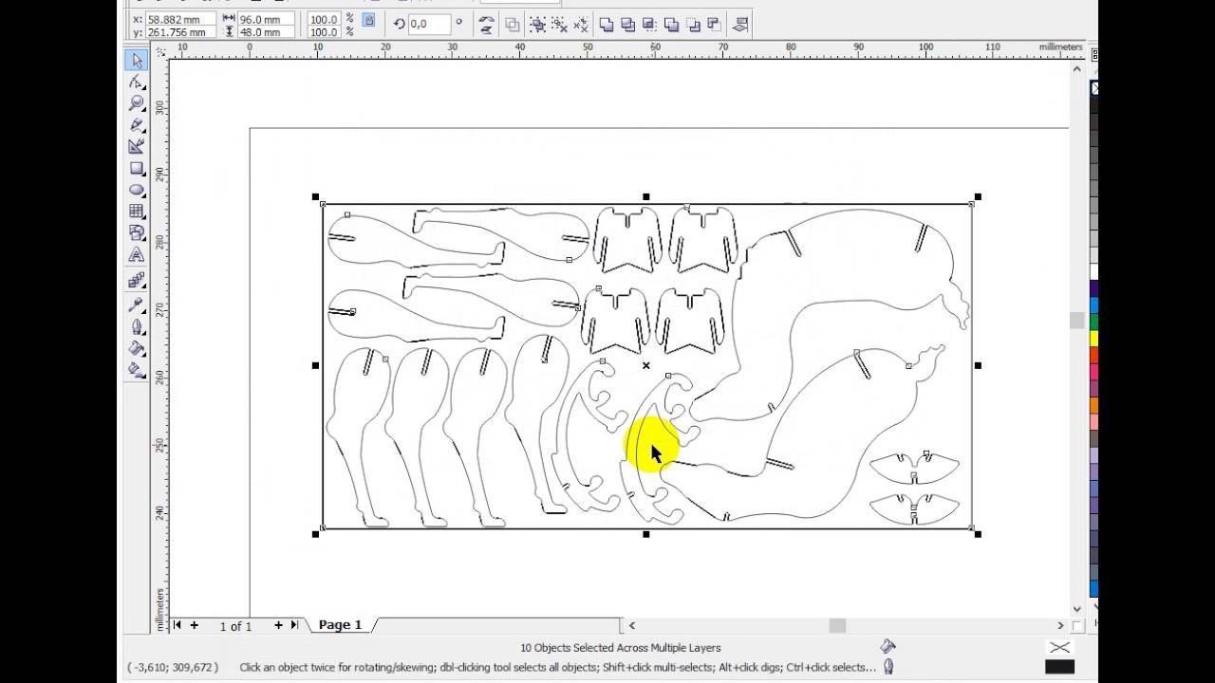This screenshot has height=683, width=1215.
Task: Click the Weld shapes icon
Action: click(x=606, y=25)
